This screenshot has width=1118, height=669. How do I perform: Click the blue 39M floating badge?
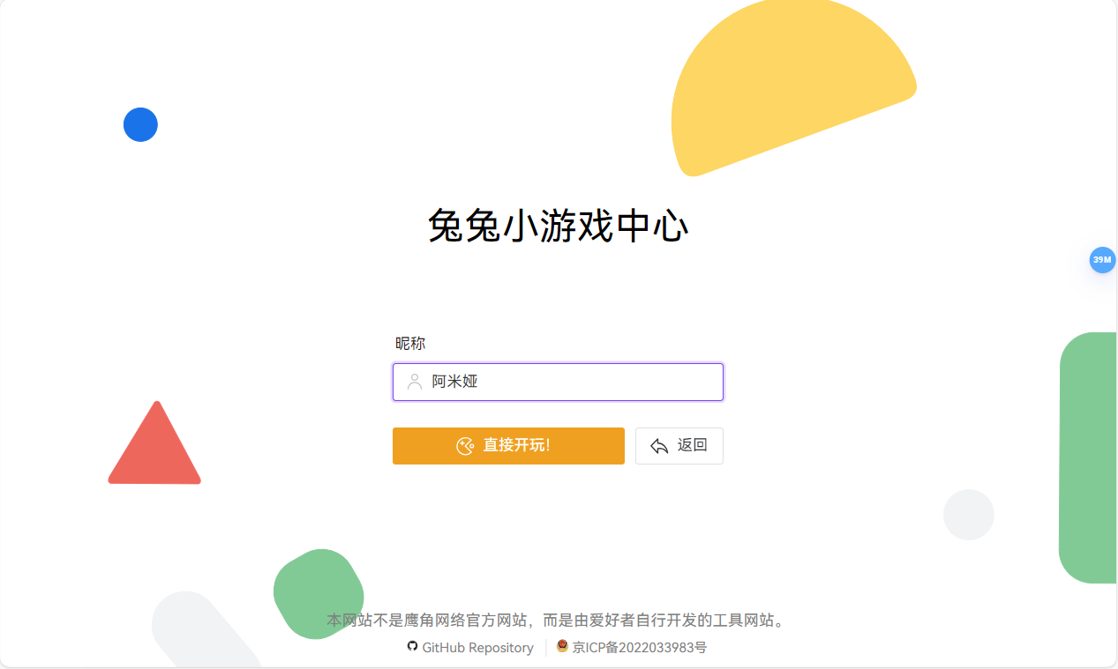[1102, 260]
